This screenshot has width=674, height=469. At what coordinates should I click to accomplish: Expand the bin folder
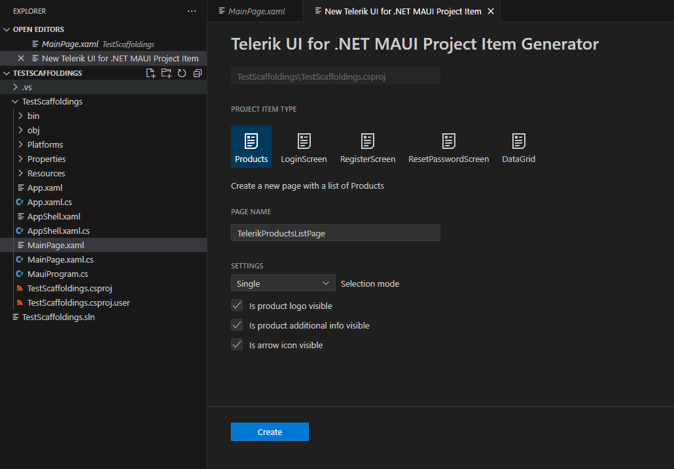[x=103, y=116]
